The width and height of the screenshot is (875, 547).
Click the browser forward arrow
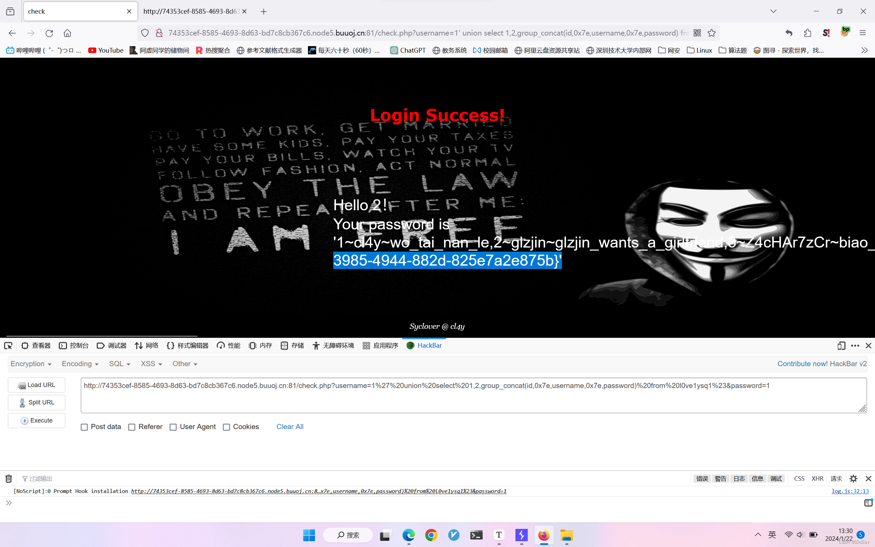click(31, 33)
